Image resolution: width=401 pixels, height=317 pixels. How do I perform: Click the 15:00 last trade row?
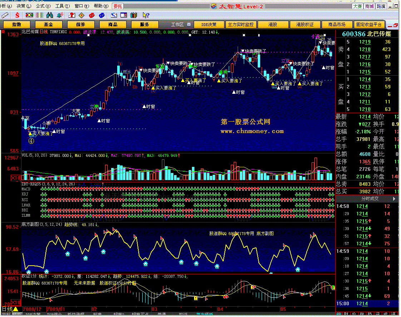point(367,304)
